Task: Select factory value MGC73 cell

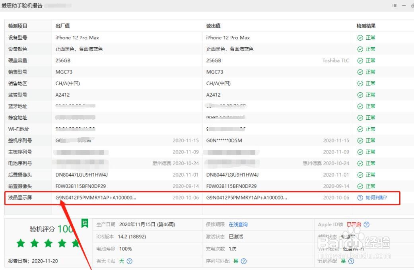Action: [64, 72]
